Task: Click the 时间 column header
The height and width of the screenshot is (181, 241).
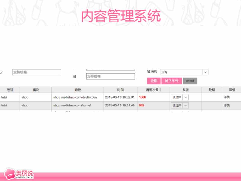Action: click(x=120, y=90)
